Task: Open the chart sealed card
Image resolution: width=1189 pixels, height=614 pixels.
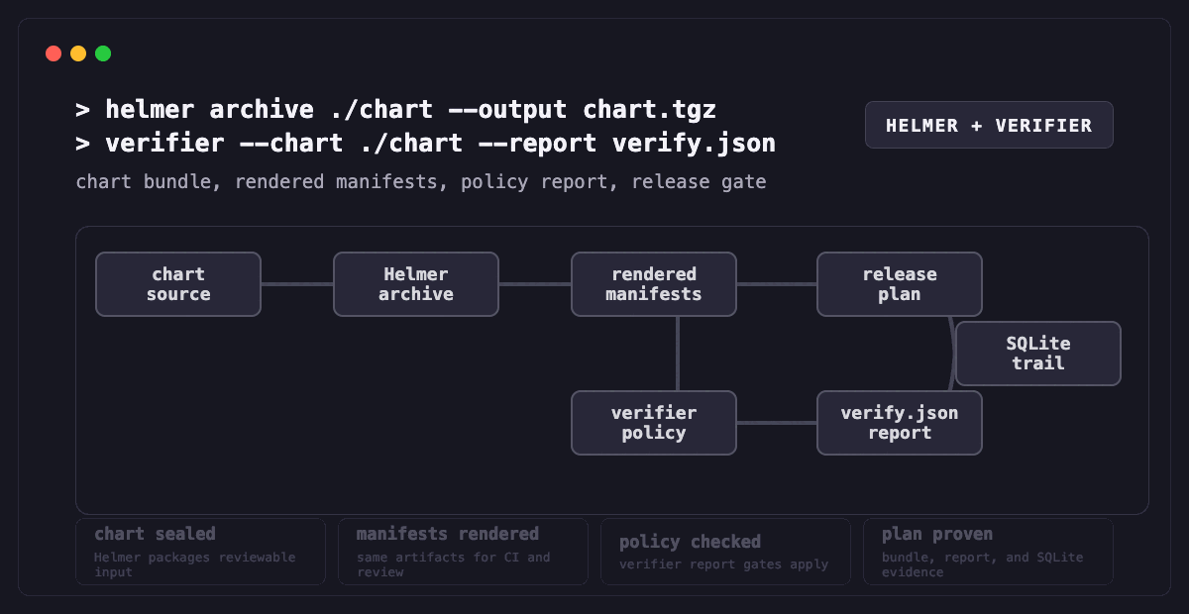Action: 201,551
